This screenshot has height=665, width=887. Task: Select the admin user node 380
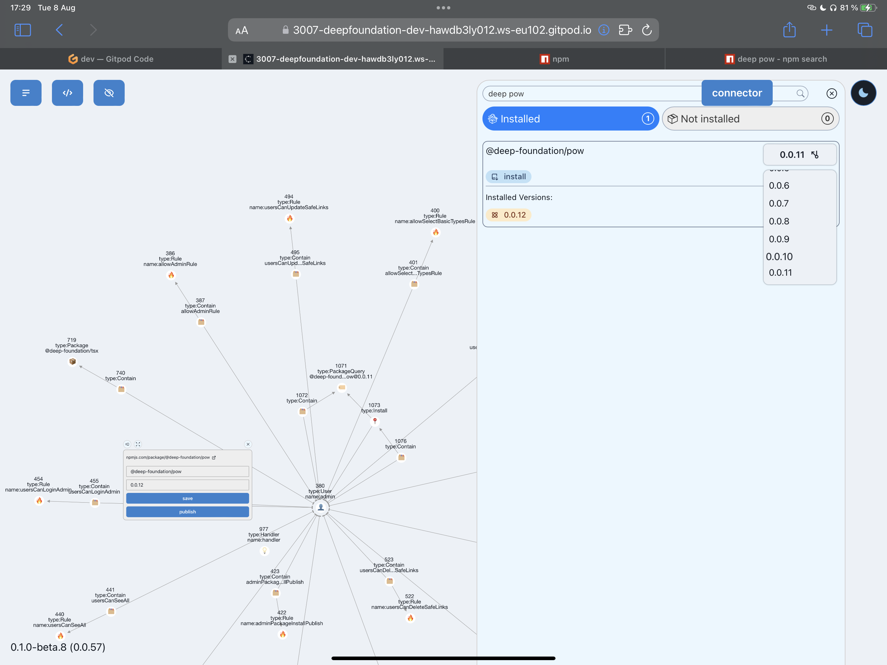320,508
